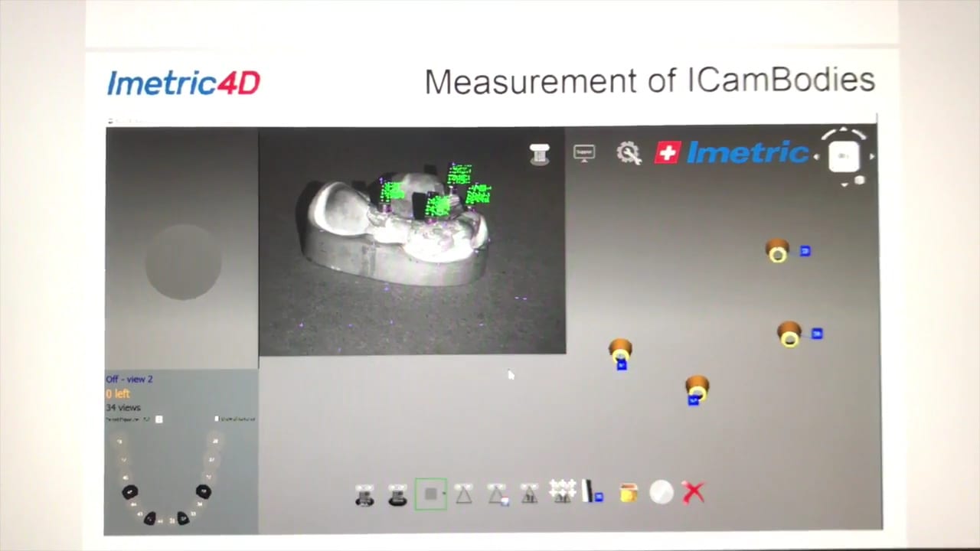Select the green-outlined gray square tool
This screenshot has height=551, width=980.
[x=430, y=494]
